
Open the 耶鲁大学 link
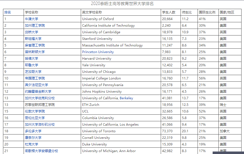pos(31,65)
